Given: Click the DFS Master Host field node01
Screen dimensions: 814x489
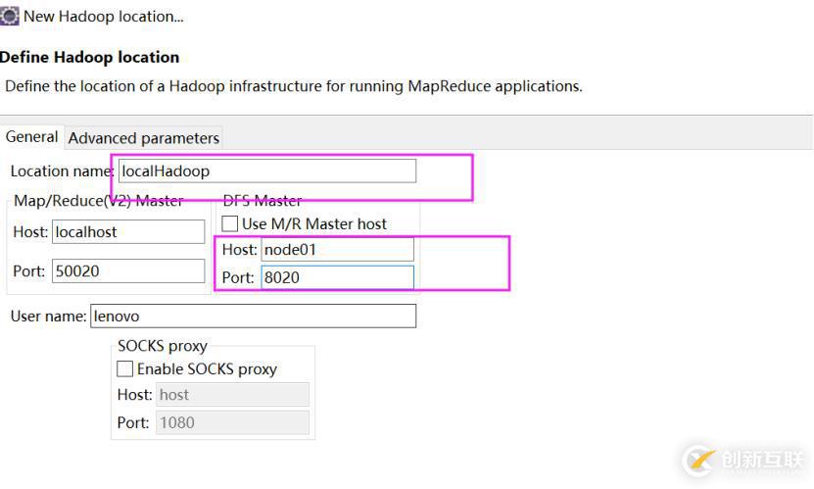Looking at the screenshot, I should coord(337,250).
